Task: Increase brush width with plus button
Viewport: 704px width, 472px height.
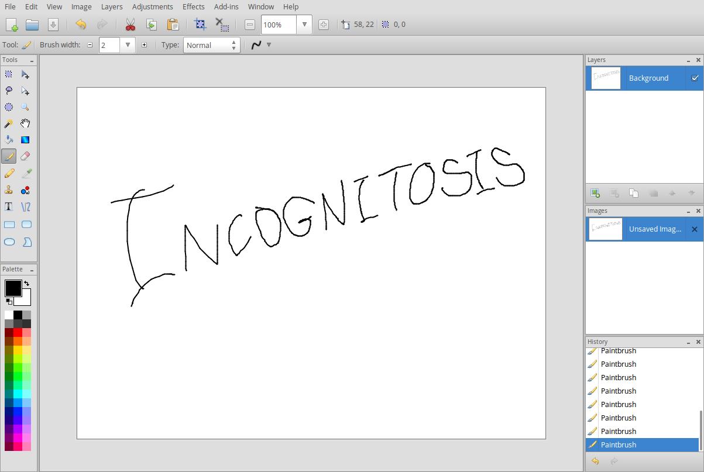Action: (144, 45)
